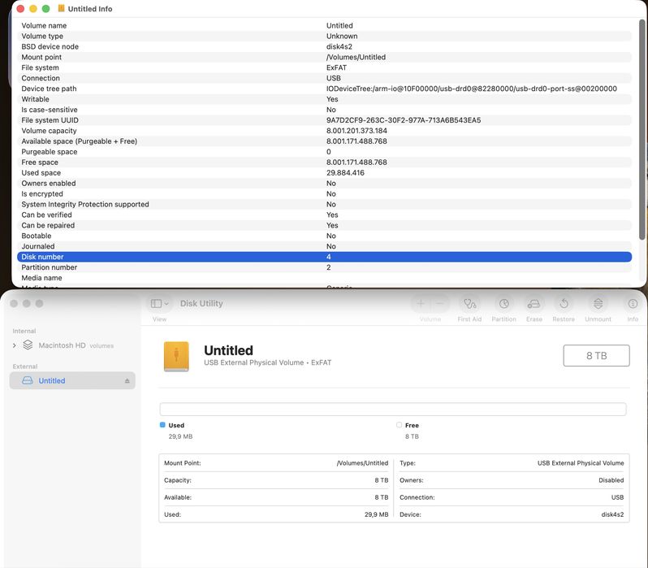648x568 pixels.
Task: Select the BSD device node row
Action: [325, 46]
